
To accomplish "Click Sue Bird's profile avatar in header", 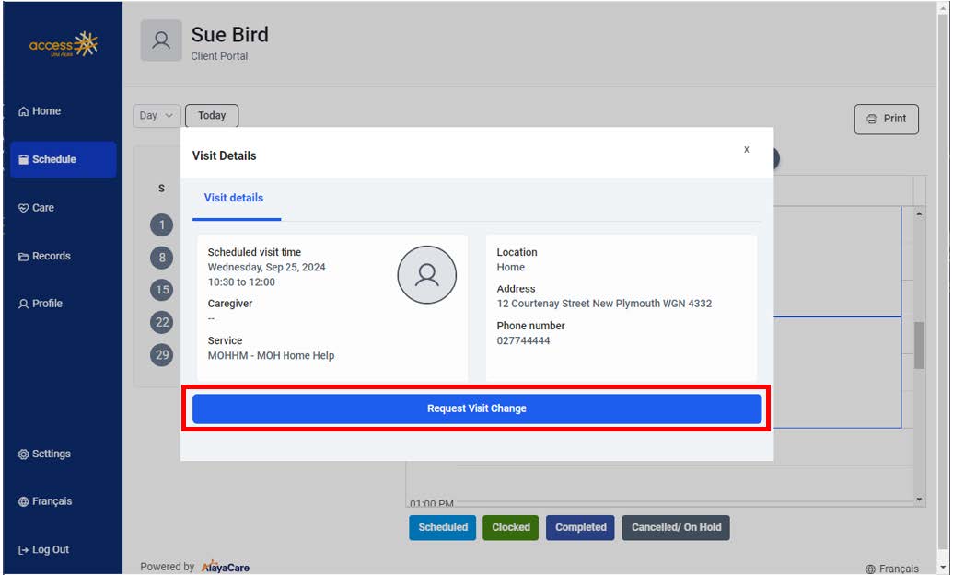I will (161, 40).
